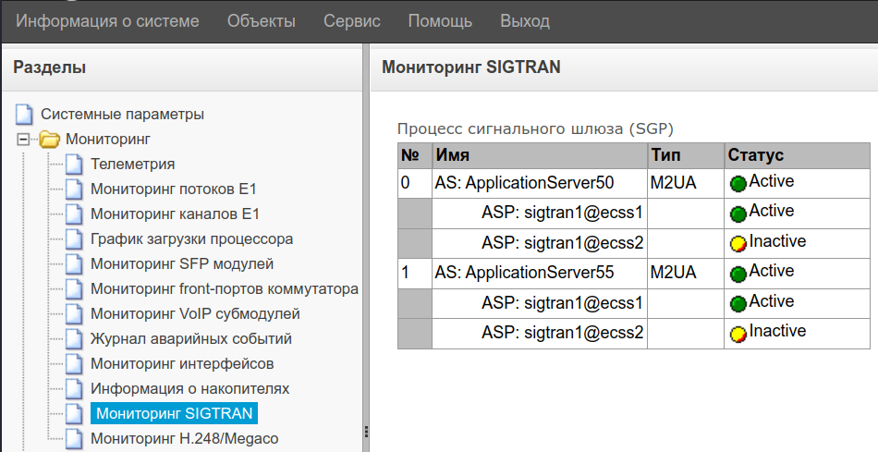Click the document icon beside Телеметрия
This screenshot has width=878, height=452.
click(x=75, y=165)
